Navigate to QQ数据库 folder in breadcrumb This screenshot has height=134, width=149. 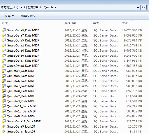tap(31, 7)
